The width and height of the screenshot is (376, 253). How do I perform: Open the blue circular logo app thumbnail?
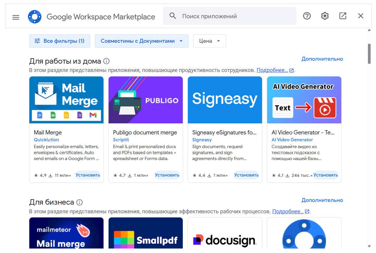[304, 233]
